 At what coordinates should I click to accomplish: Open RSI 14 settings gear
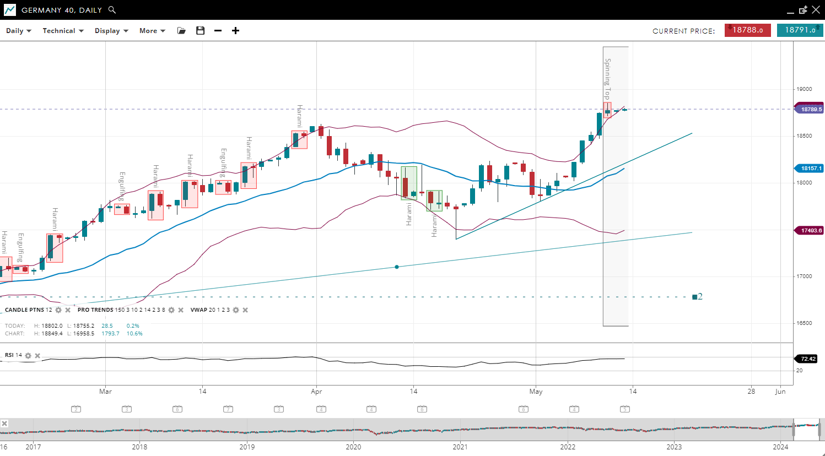tap(28, 356)
